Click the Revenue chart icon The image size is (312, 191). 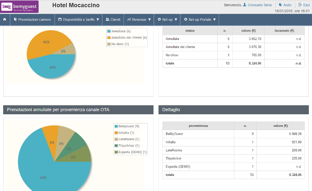129,20
